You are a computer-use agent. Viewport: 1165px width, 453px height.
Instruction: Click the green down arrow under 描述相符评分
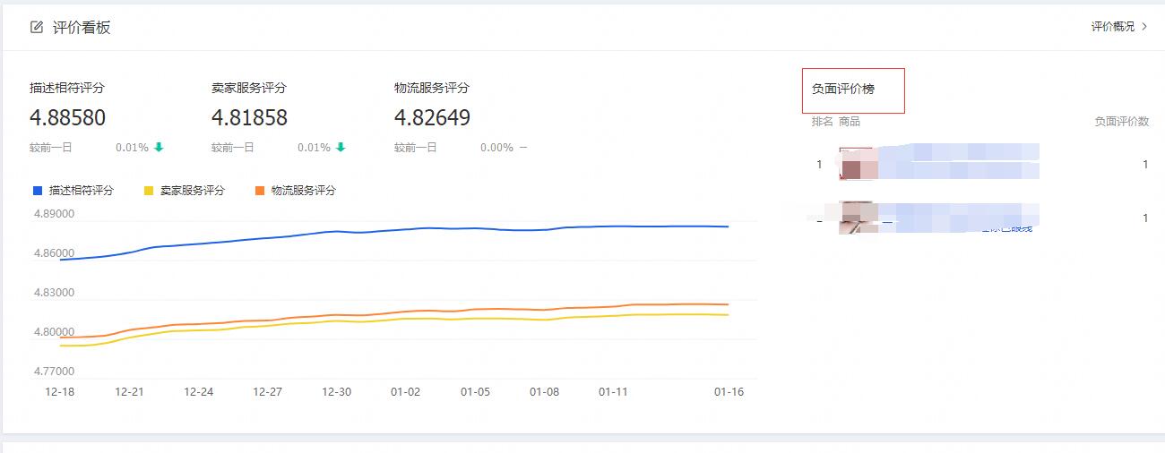coord(159,148)
